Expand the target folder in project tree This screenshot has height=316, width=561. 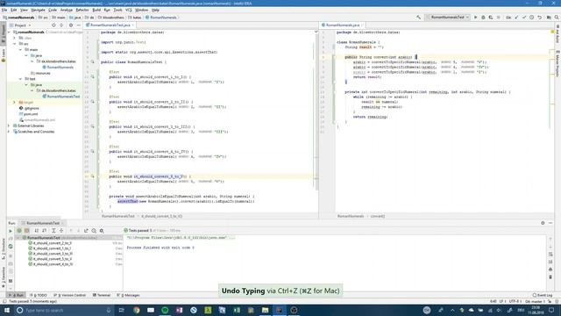[15, 103]
